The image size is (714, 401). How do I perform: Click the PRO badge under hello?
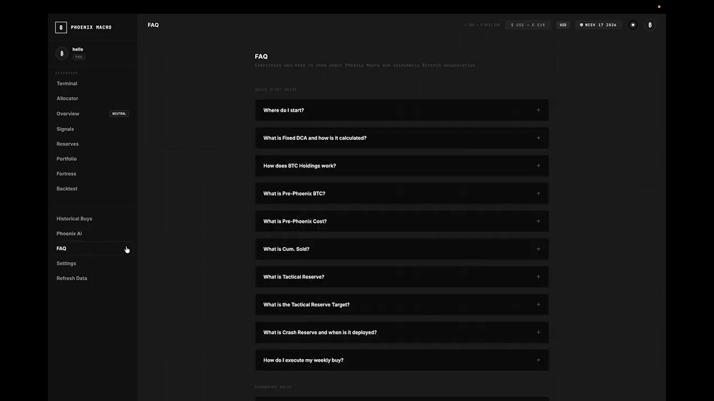click(79, 57)
